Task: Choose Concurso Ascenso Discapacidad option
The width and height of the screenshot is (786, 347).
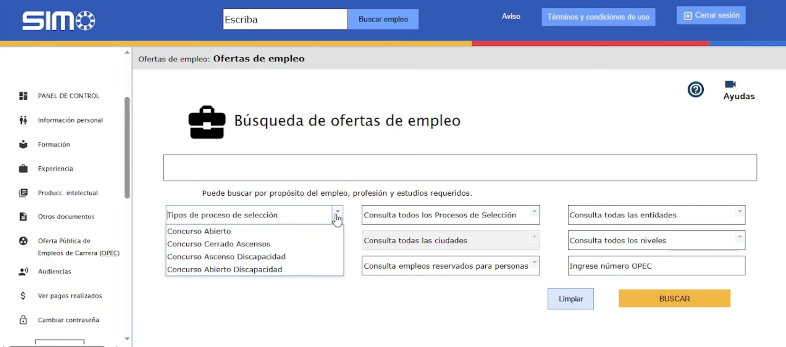Action: pos(226,257)
